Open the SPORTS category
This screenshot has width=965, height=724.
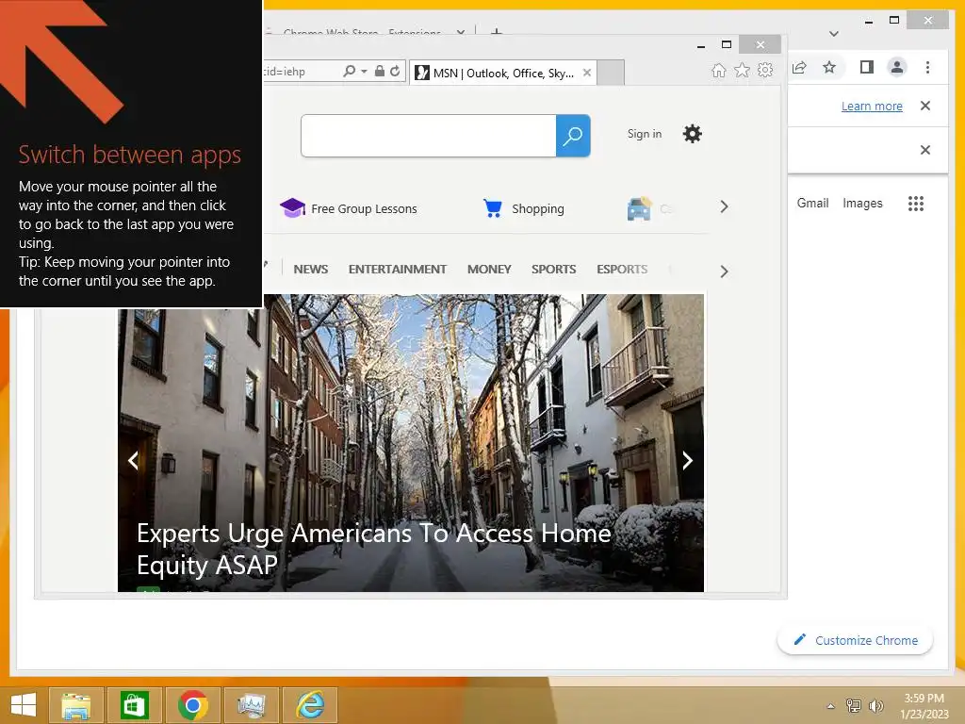pyautogui.click(x=554, y=269)
